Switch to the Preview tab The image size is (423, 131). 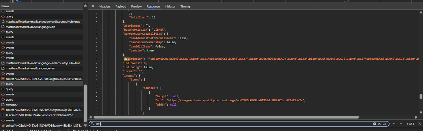(x=136, y=6)
